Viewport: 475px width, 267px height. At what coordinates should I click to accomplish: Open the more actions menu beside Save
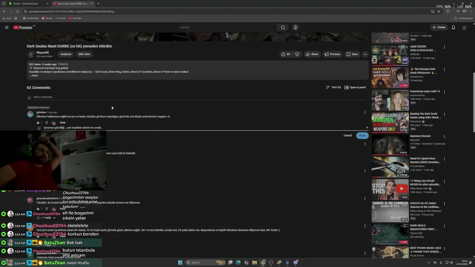(x=365, y=54)
